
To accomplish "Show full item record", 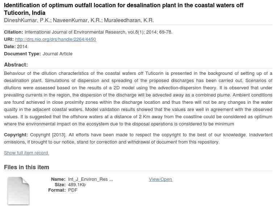I will point(26,153).
